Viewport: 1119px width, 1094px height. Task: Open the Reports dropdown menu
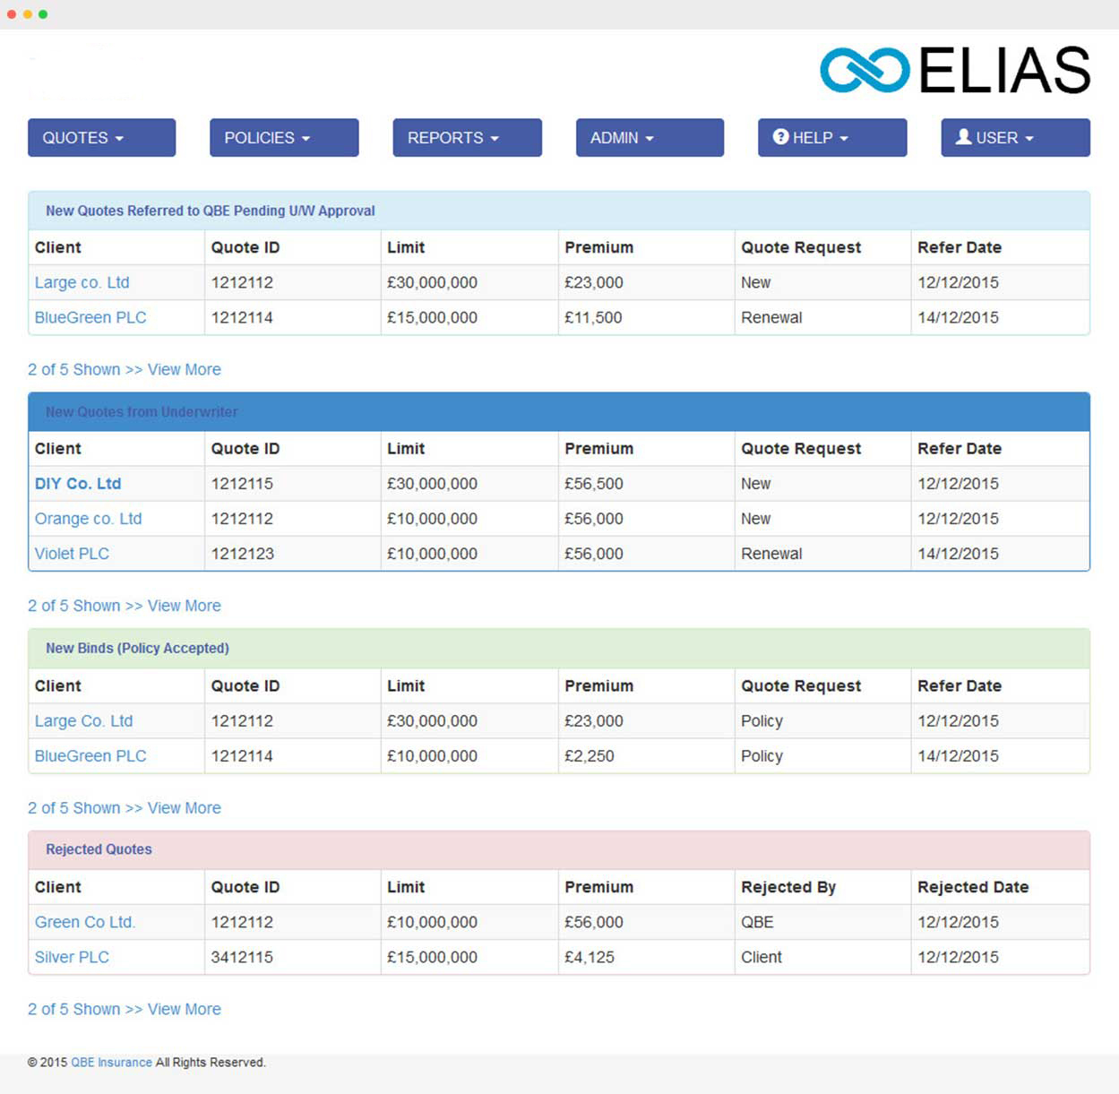coord(467,138)
